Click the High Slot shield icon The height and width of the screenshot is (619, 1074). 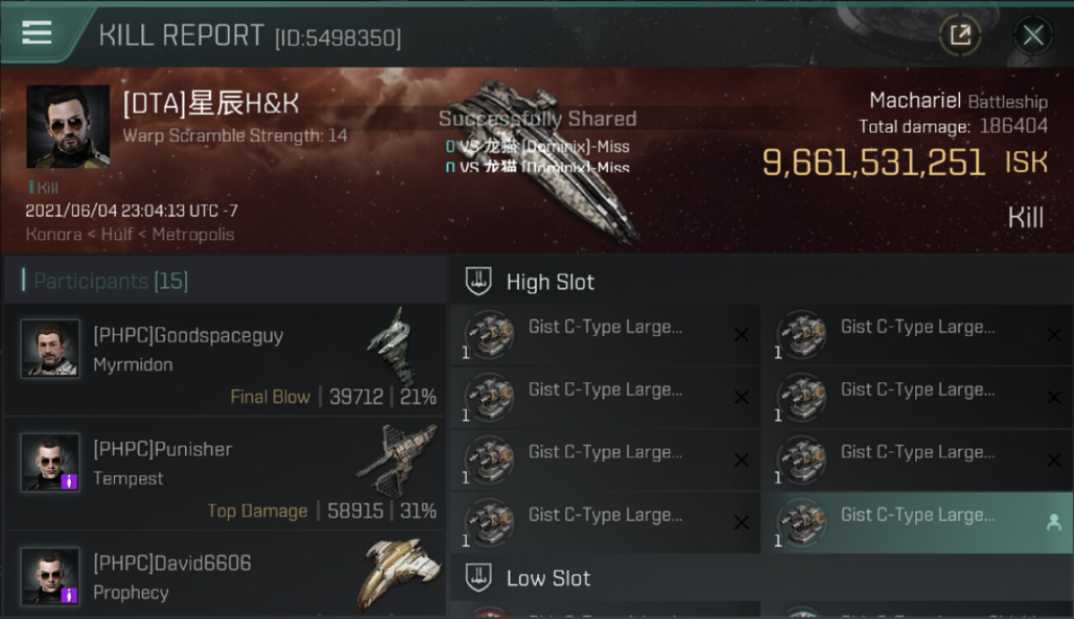478,281
